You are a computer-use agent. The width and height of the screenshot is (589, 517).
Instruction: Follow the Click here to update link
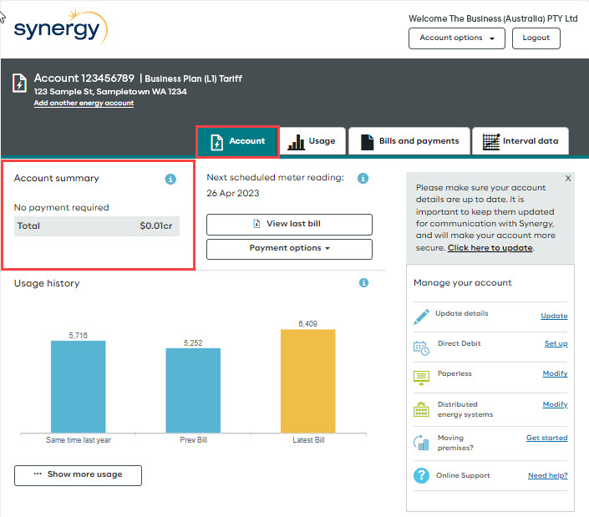click(490, 248)
